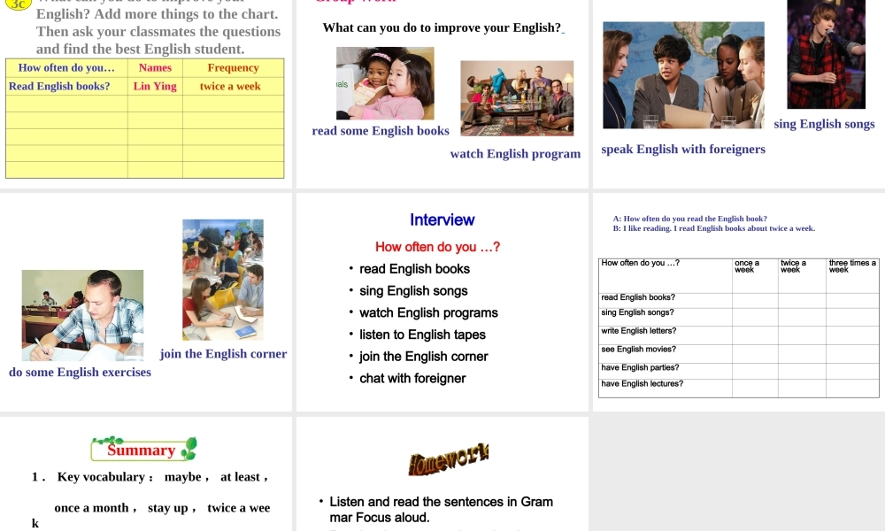Click the 'read English books?' survey row

pos(739,300)
